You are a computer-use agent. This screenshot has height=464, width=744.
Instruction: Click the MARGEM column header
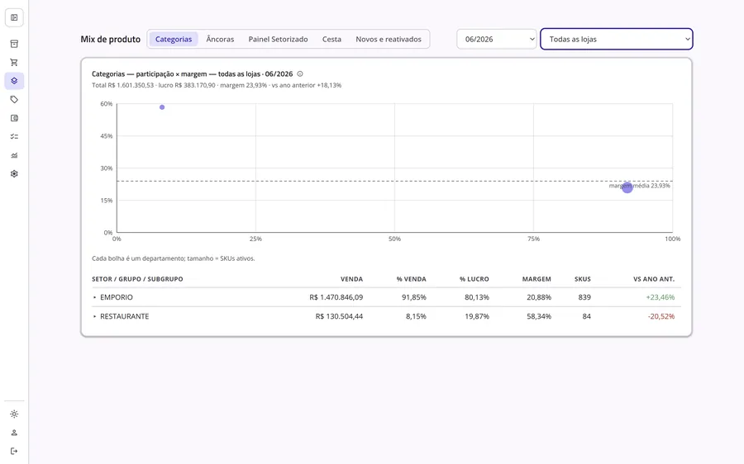[x=537, y=279]
